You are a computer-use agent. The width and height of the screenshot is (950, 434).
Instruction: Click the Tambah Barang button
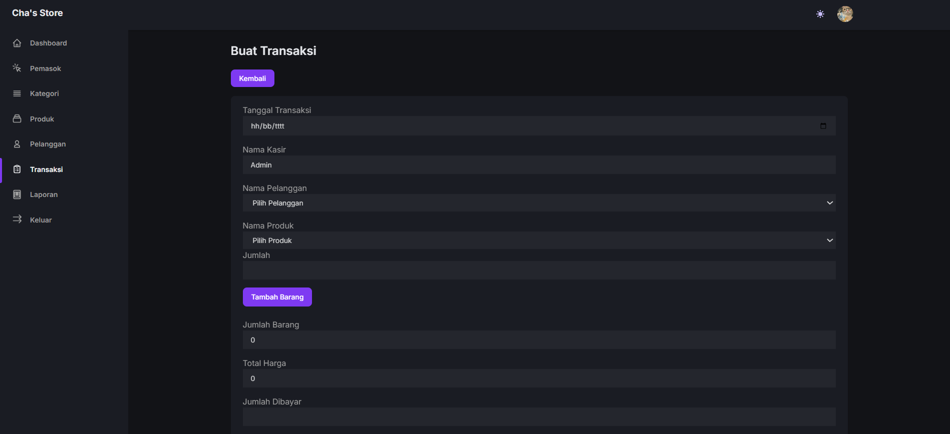tap(277, 297)
